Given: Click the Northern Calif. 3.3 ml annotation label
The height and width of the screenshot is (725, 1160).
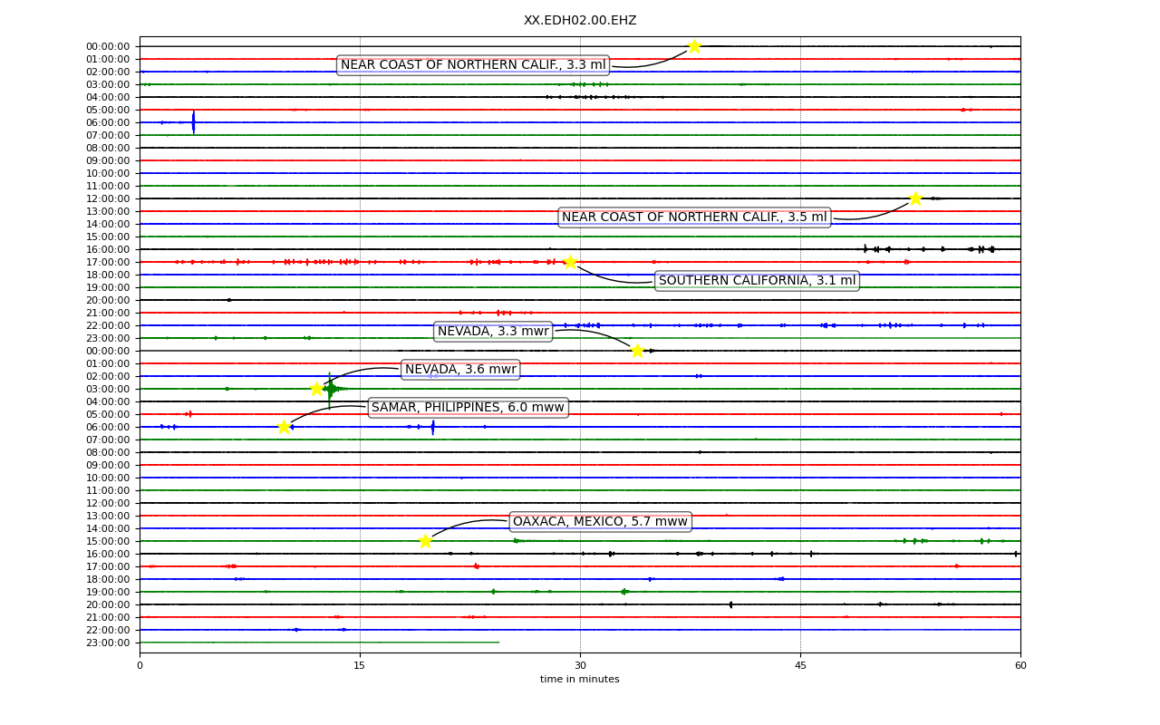Looking at the screenshot, I should coord(473,64).
